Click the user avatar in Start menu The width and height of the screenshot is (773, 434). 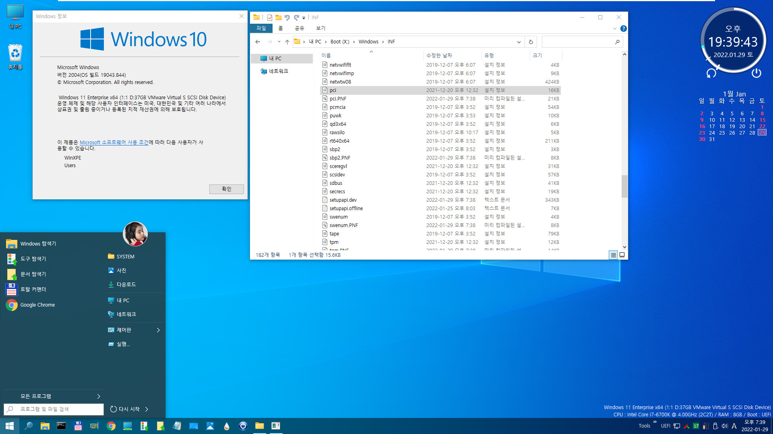pyautogui.click(x=135, y=234)
